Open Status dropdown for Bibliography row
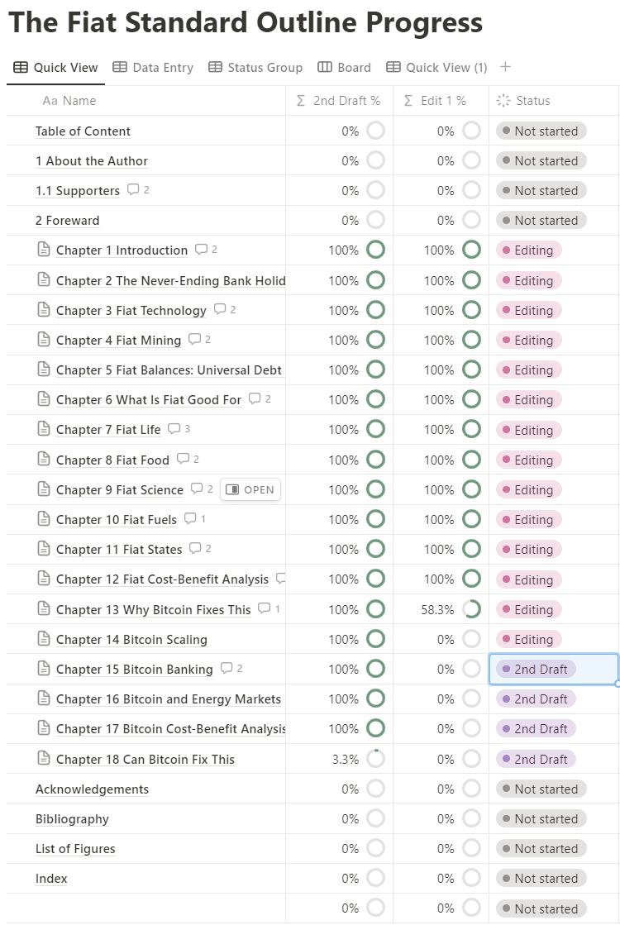The image size is (620, 925). pos(541,819)
